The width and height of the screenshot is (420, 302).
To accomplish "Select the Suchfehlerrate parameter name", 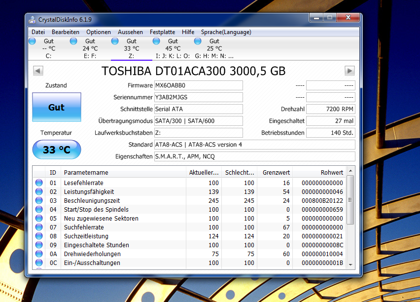I will (x=84, y=227).
